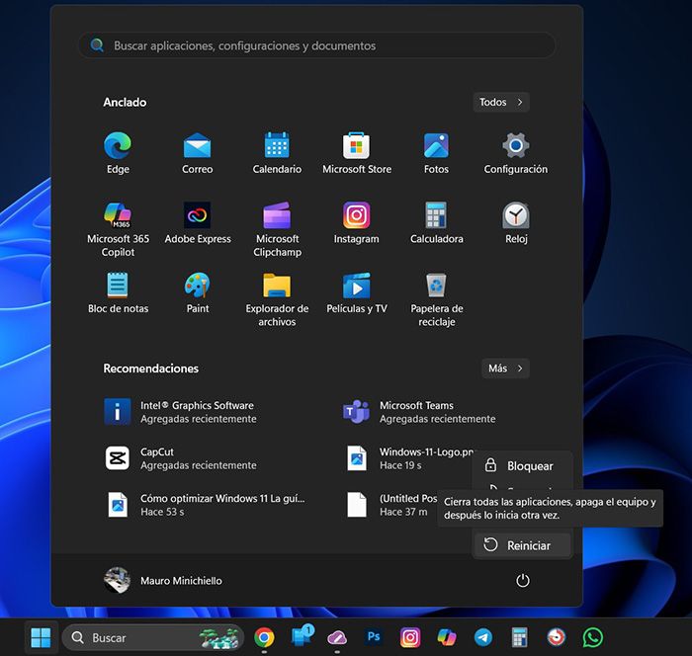
Task: Launch Películas y TV
Action: click(357, 292)
